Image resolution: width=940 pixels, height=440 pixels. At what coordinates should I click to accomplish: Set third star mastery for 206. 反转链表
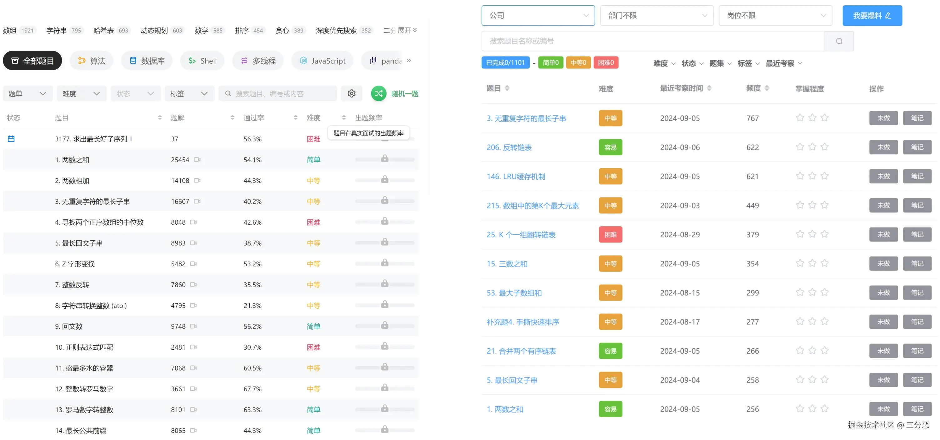pyautogui.click(x=824, y=147)
